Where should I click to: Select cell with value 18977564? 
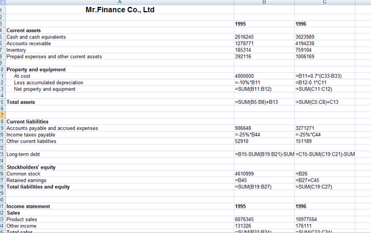[x=306, y=219]
